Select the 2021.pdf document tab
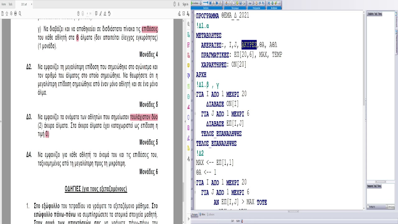The height and width of the screenshot is (224, 398). [x=24, y=4]
